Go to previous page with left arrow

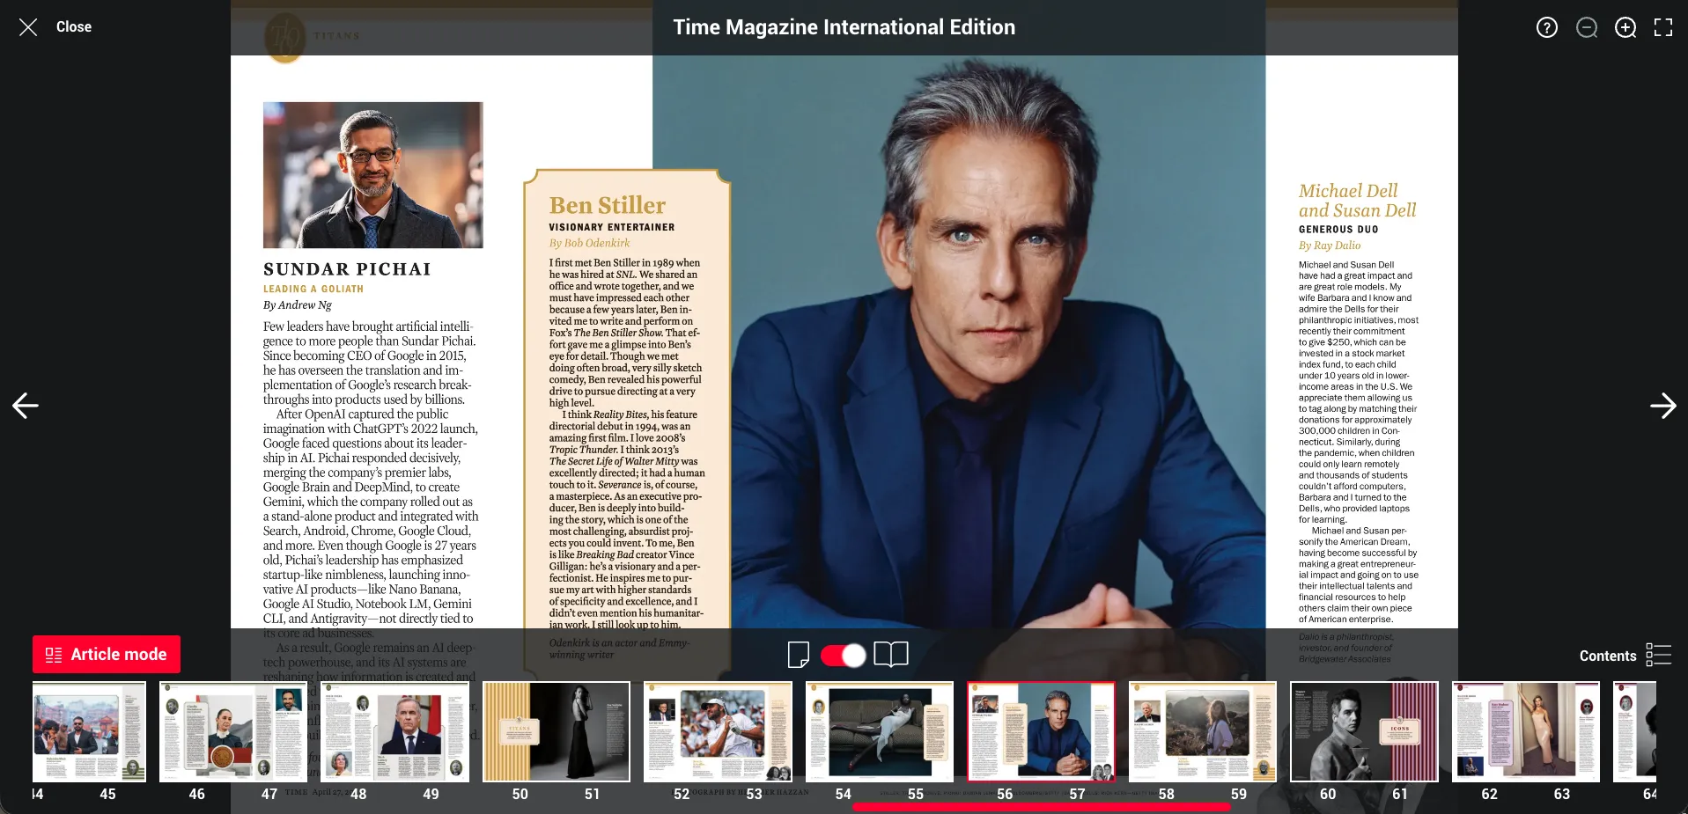(x=26, y=406)
